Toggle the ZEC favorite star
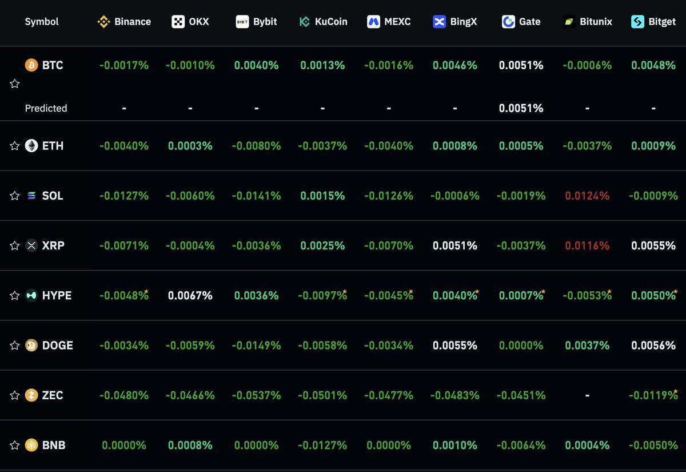686x472 pixels. 15,395
